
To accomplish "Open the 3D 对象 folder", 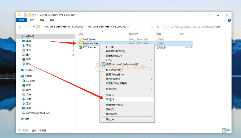I will coord(30,81).
